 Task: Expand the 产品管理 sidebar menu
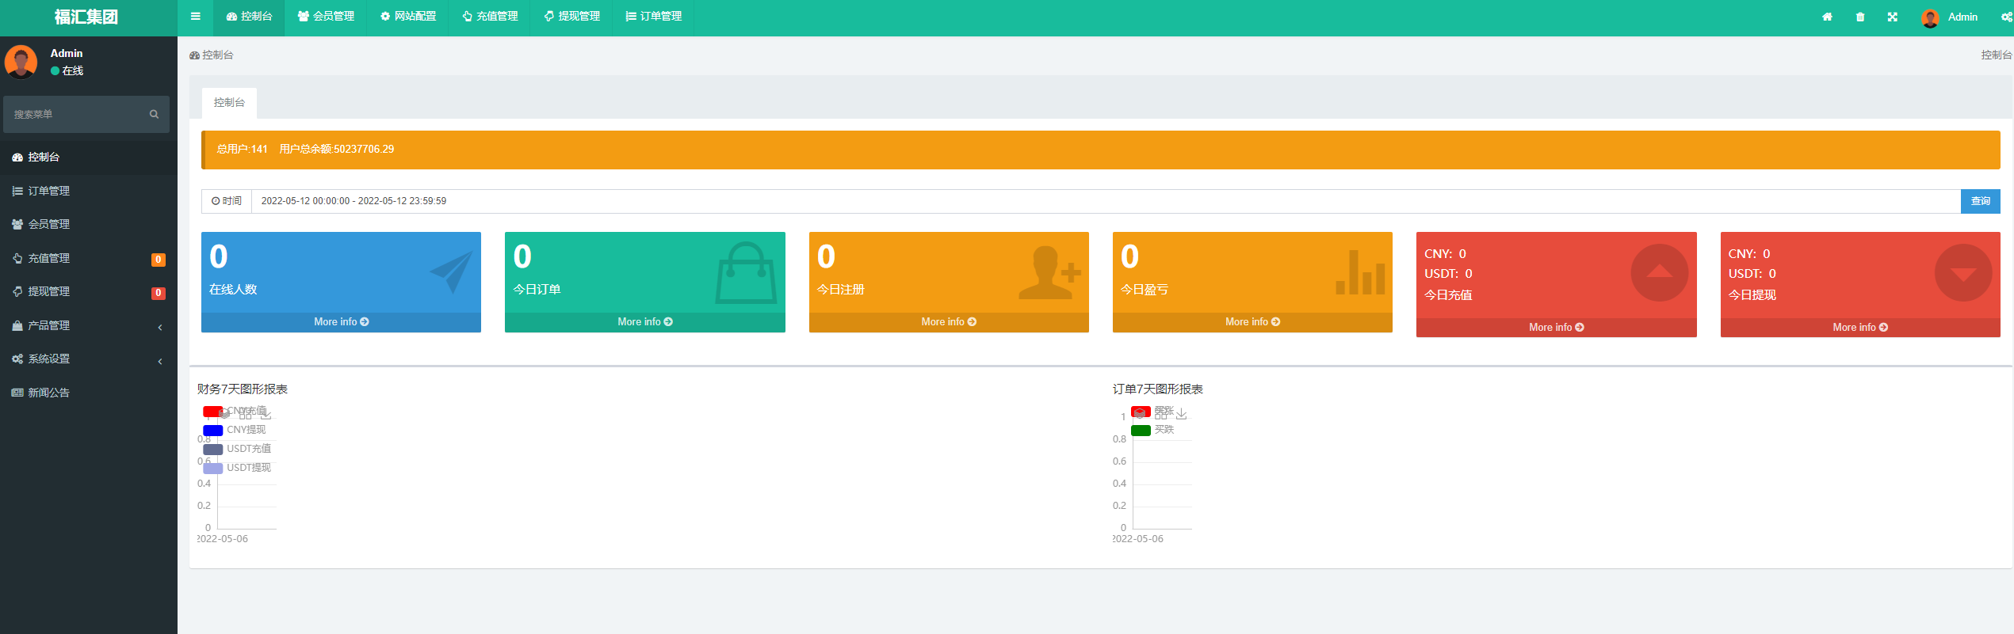click(87, 326)
